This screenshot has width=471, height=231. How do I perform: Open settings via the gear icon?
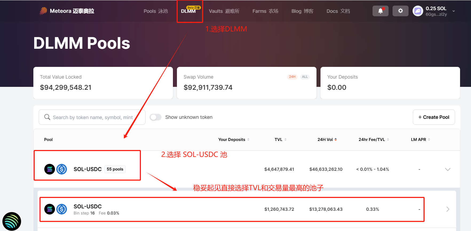point(400,11)
